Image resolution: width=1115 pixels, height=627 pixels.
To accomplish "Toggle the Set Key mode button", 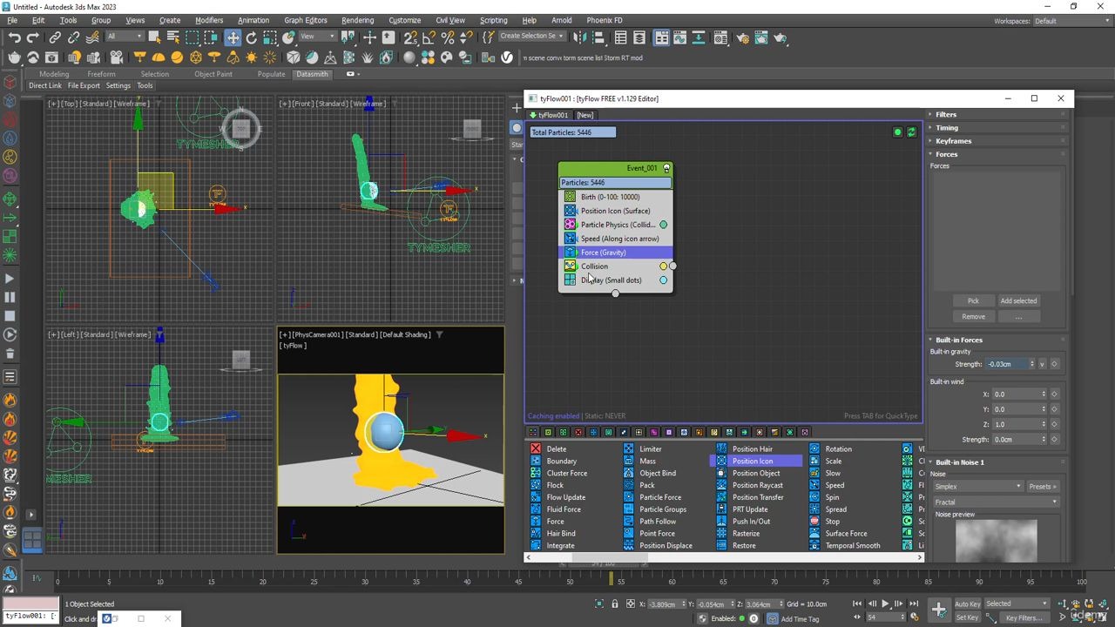I will point(967,618).
